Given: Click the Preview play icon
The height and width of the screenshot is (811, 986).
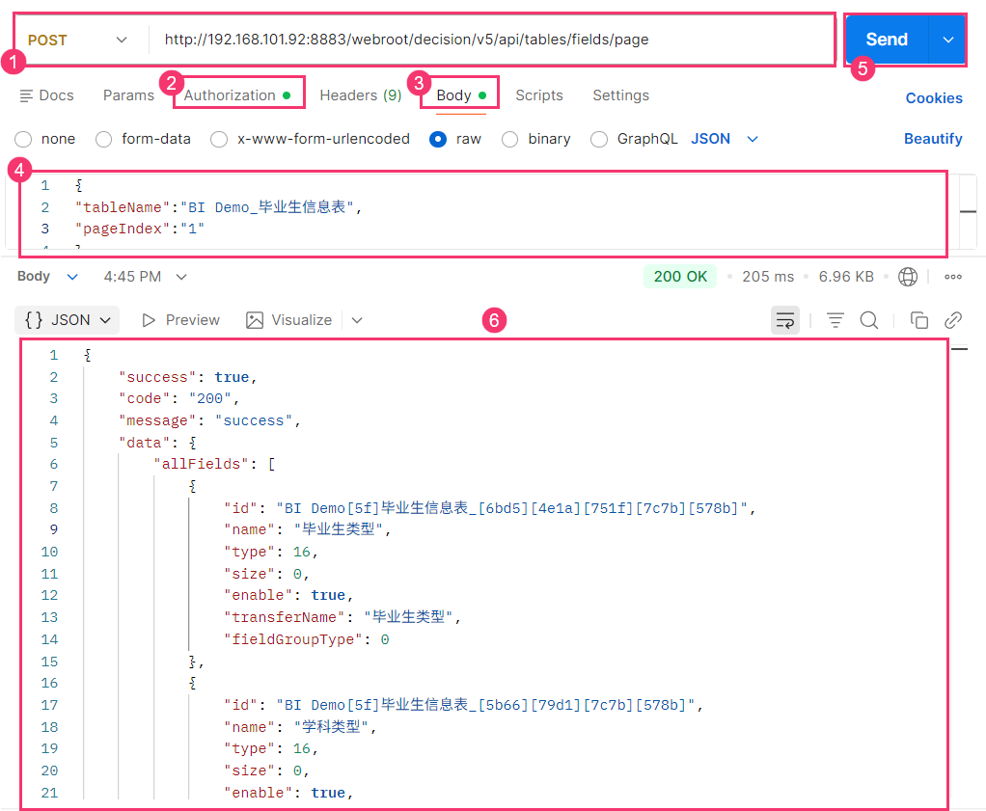Looking at the screenshot, I should [x=149, y=320].
